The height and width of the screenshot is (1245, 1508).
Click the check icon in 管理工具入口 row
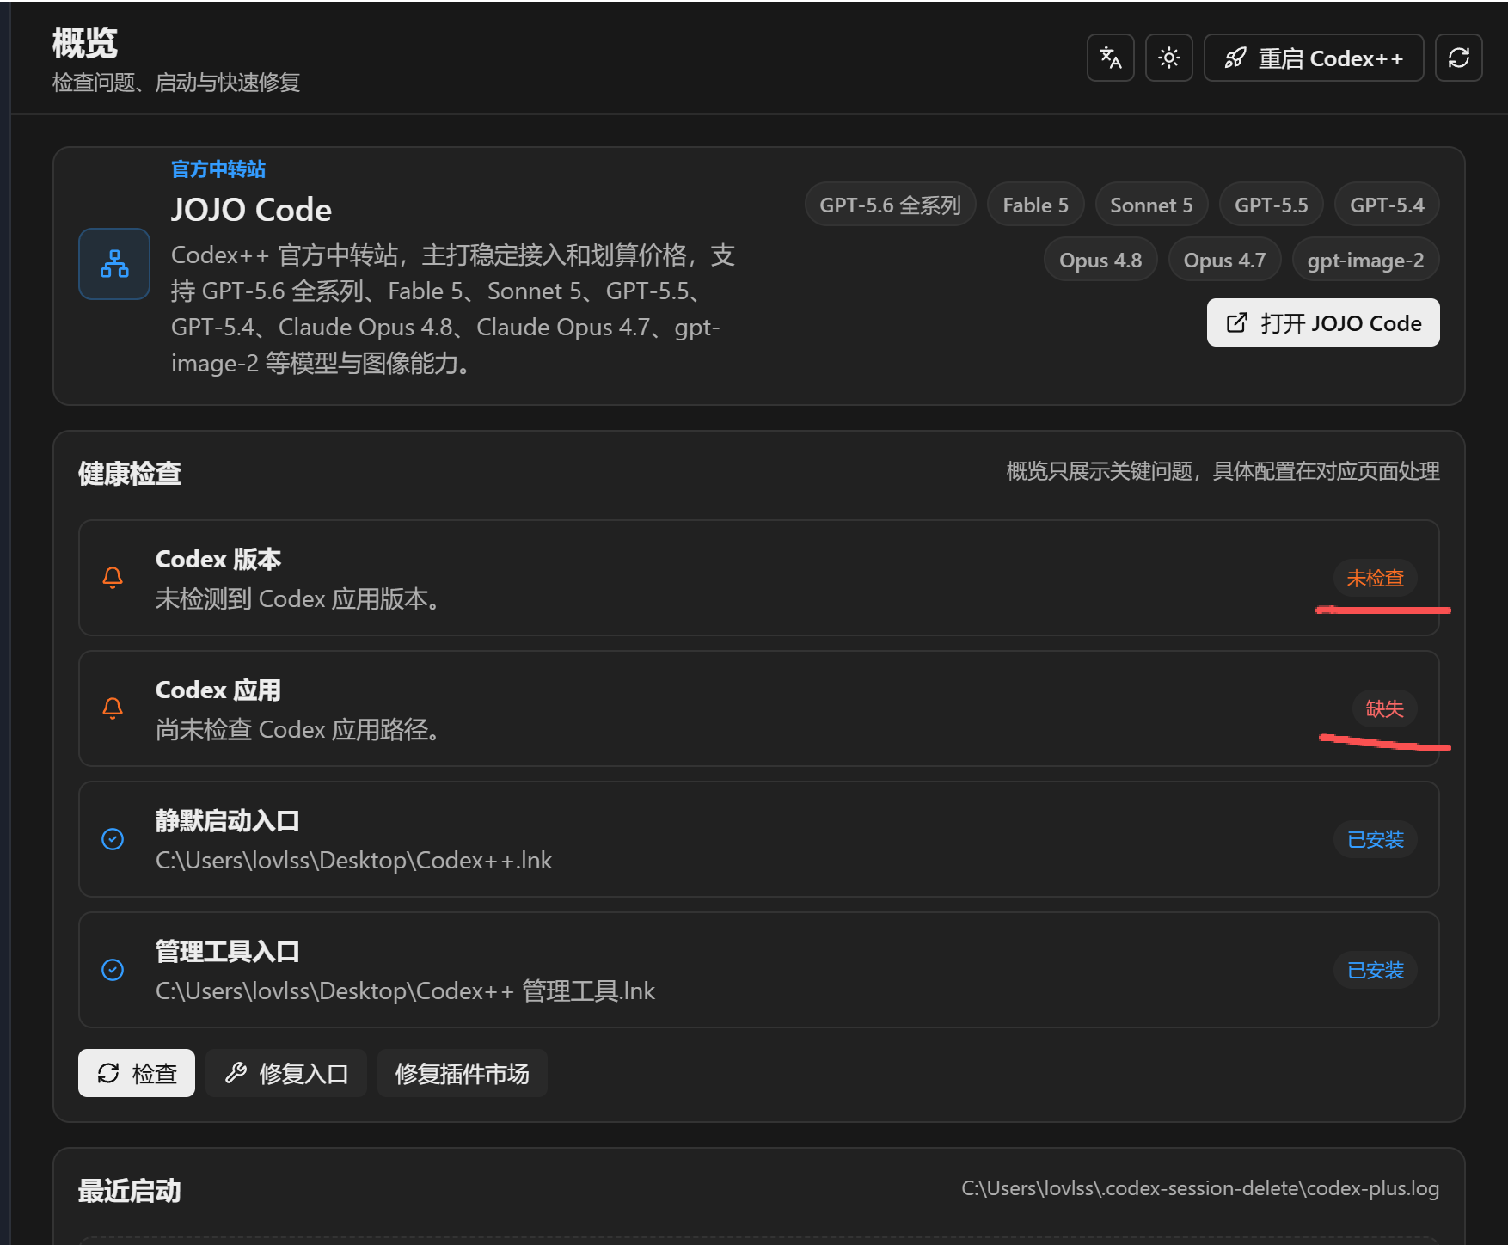coord(113,970)
